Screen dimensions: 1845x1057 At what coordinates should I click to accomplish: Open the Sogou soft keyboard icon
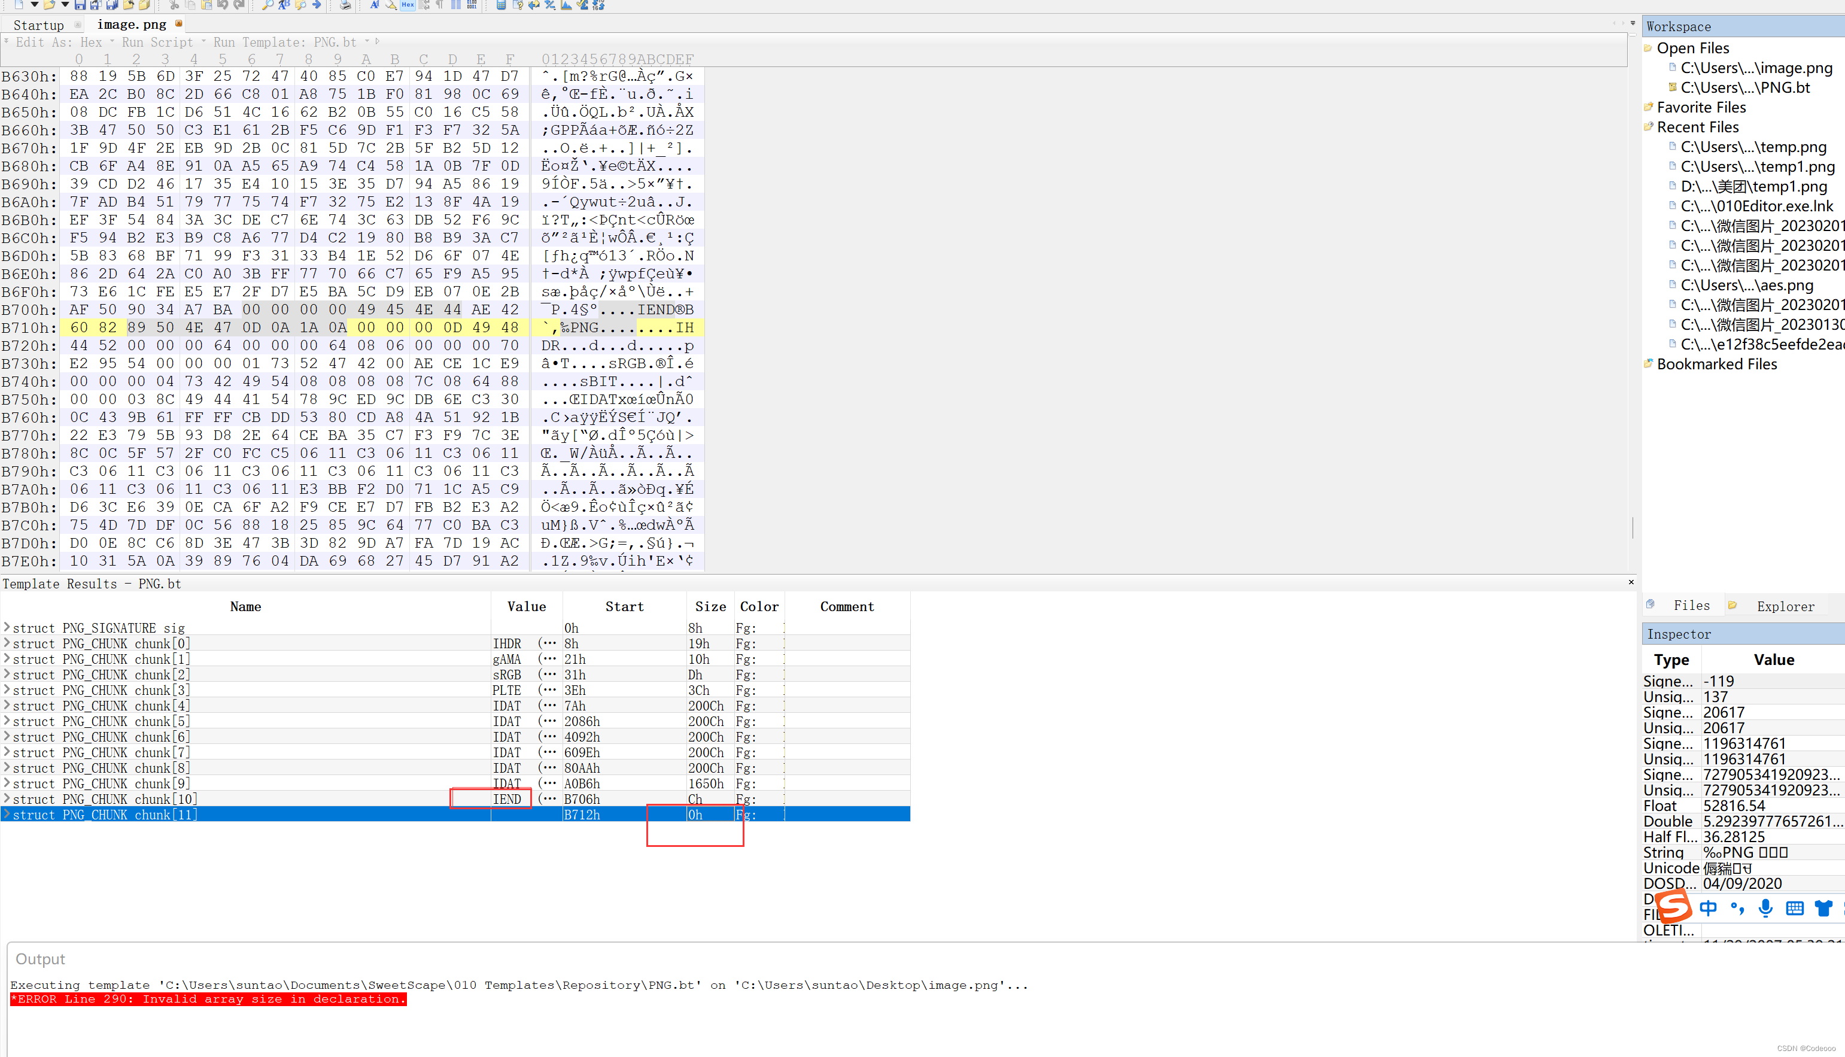[1795, 908]
